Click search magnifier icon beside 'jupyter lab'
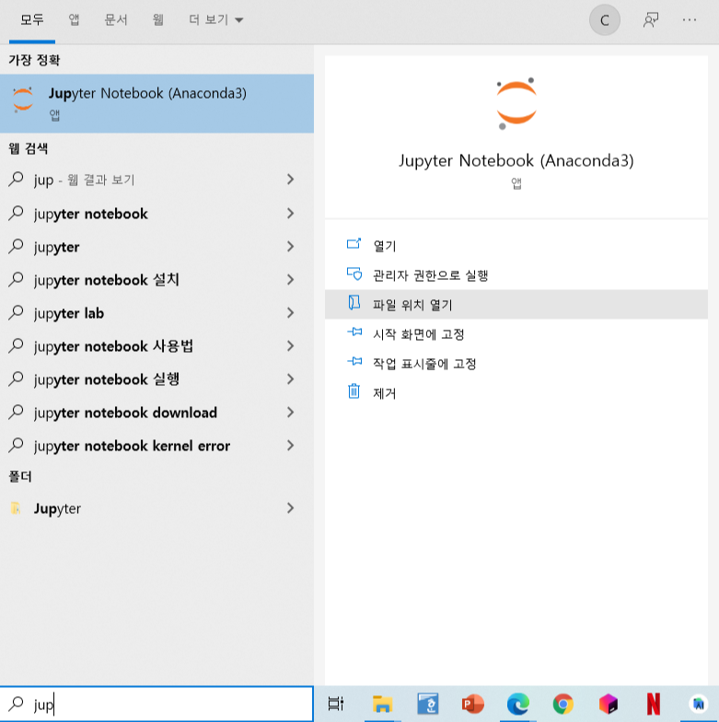 (x=17, y=311)
